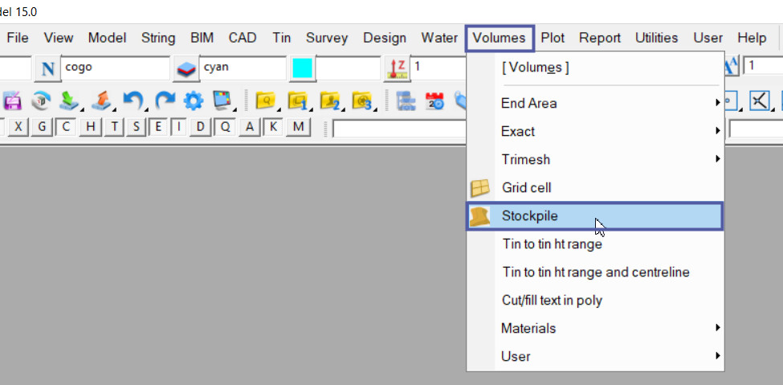
Task: Click the blue undo arrow icon
Action: pos(133,101)
